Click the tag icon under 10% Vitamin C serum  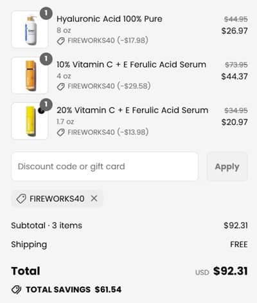pyautogui.click(x=61, y=87)
